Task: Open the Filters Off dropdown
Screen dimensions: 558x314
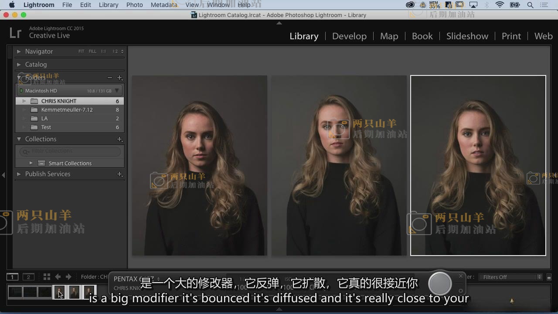Action: (510, 277)
